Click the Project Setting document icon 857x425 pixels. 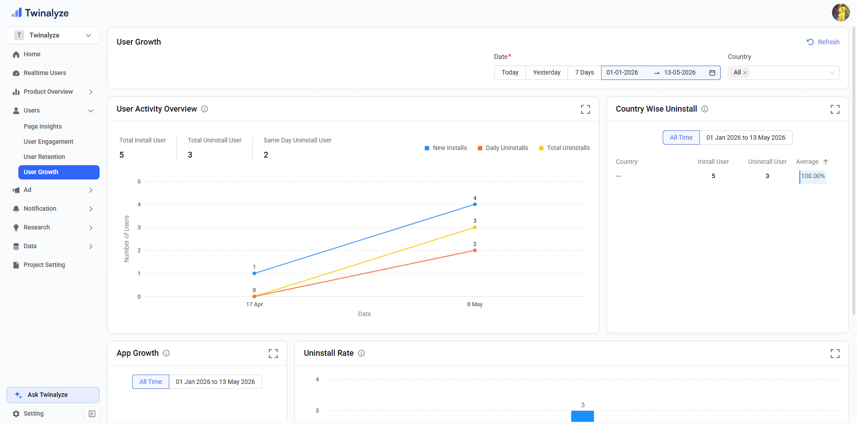click(x=16, y=265)
